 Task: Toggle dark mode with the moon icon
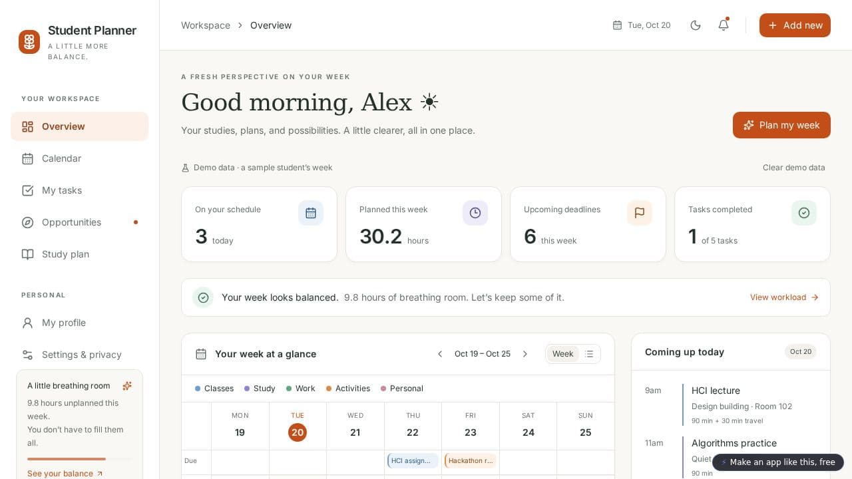(696, 25)
